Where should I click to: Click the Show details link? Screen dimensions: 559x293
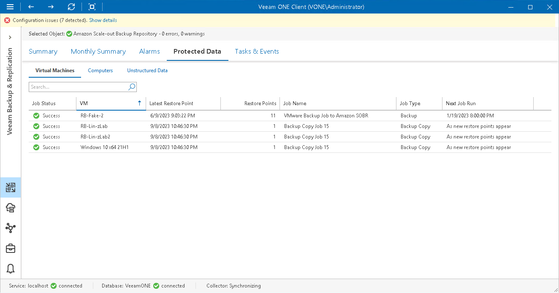click(x=103, y=20)
